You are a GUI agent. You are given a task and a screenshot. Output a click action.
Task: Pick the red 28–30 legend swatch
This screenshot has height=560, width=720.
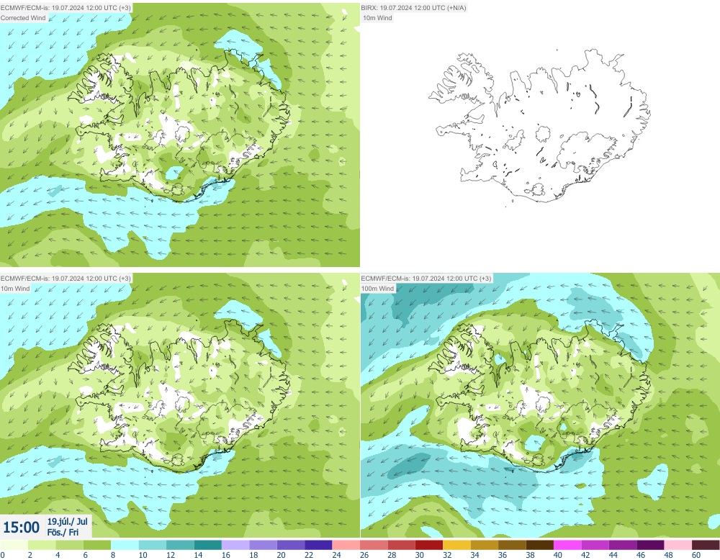[401, 545]
